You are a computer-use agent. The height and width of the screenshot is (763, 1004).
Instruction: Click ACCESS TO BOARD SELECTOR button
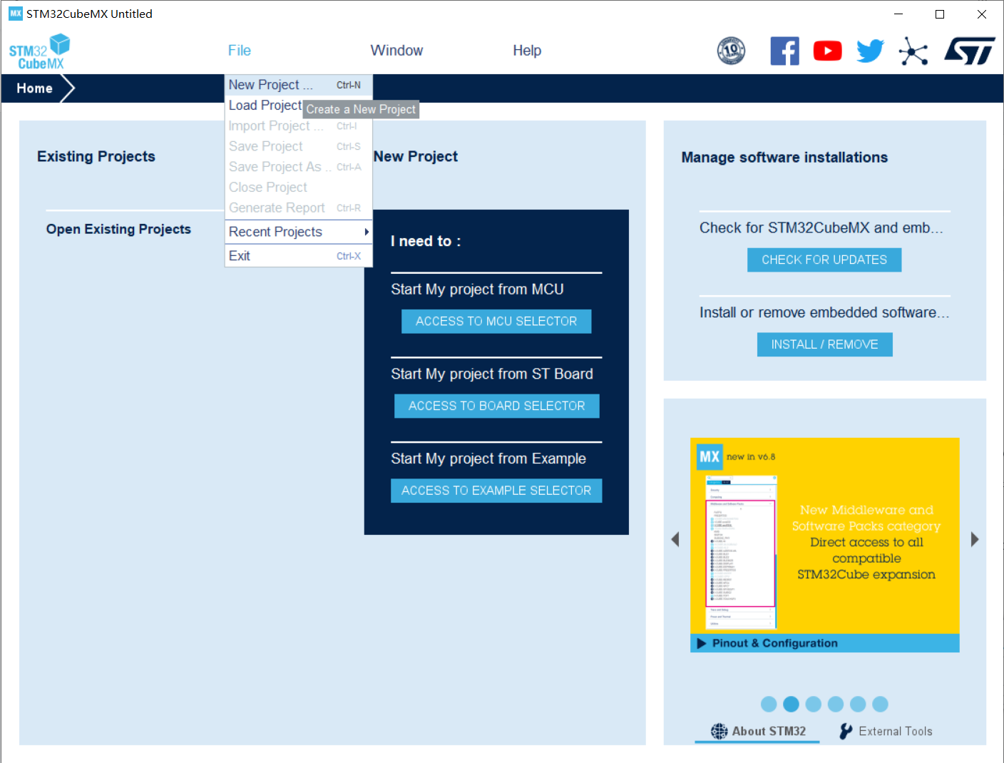(497, 406)
